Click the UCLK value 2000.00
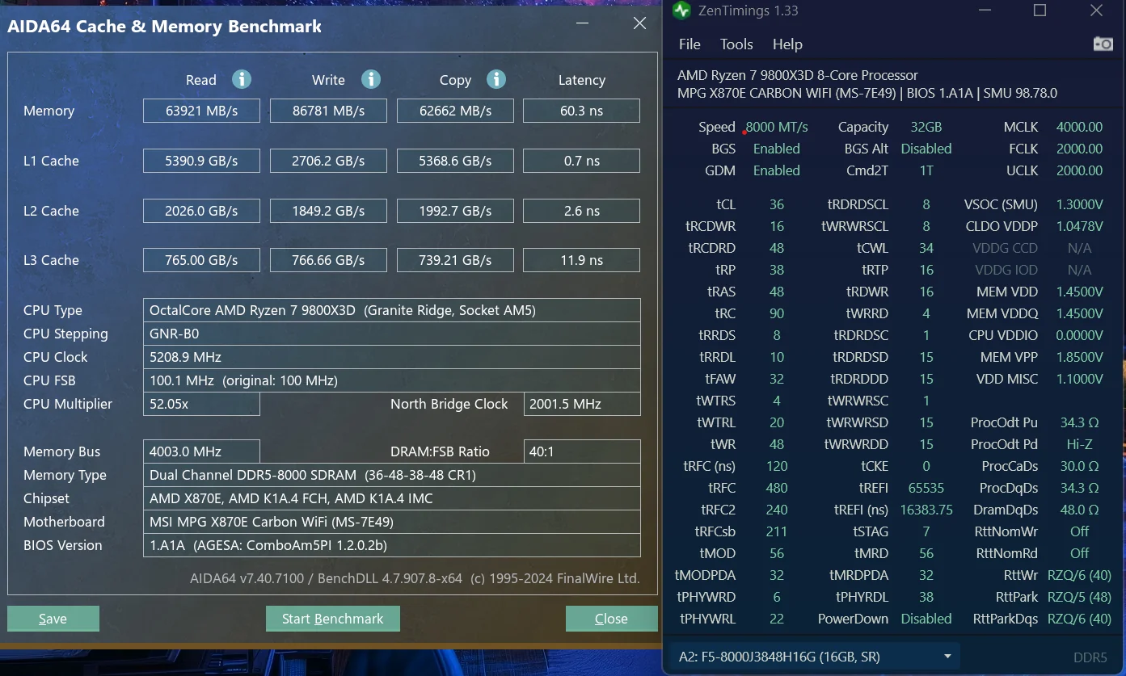 (1079, 170)
